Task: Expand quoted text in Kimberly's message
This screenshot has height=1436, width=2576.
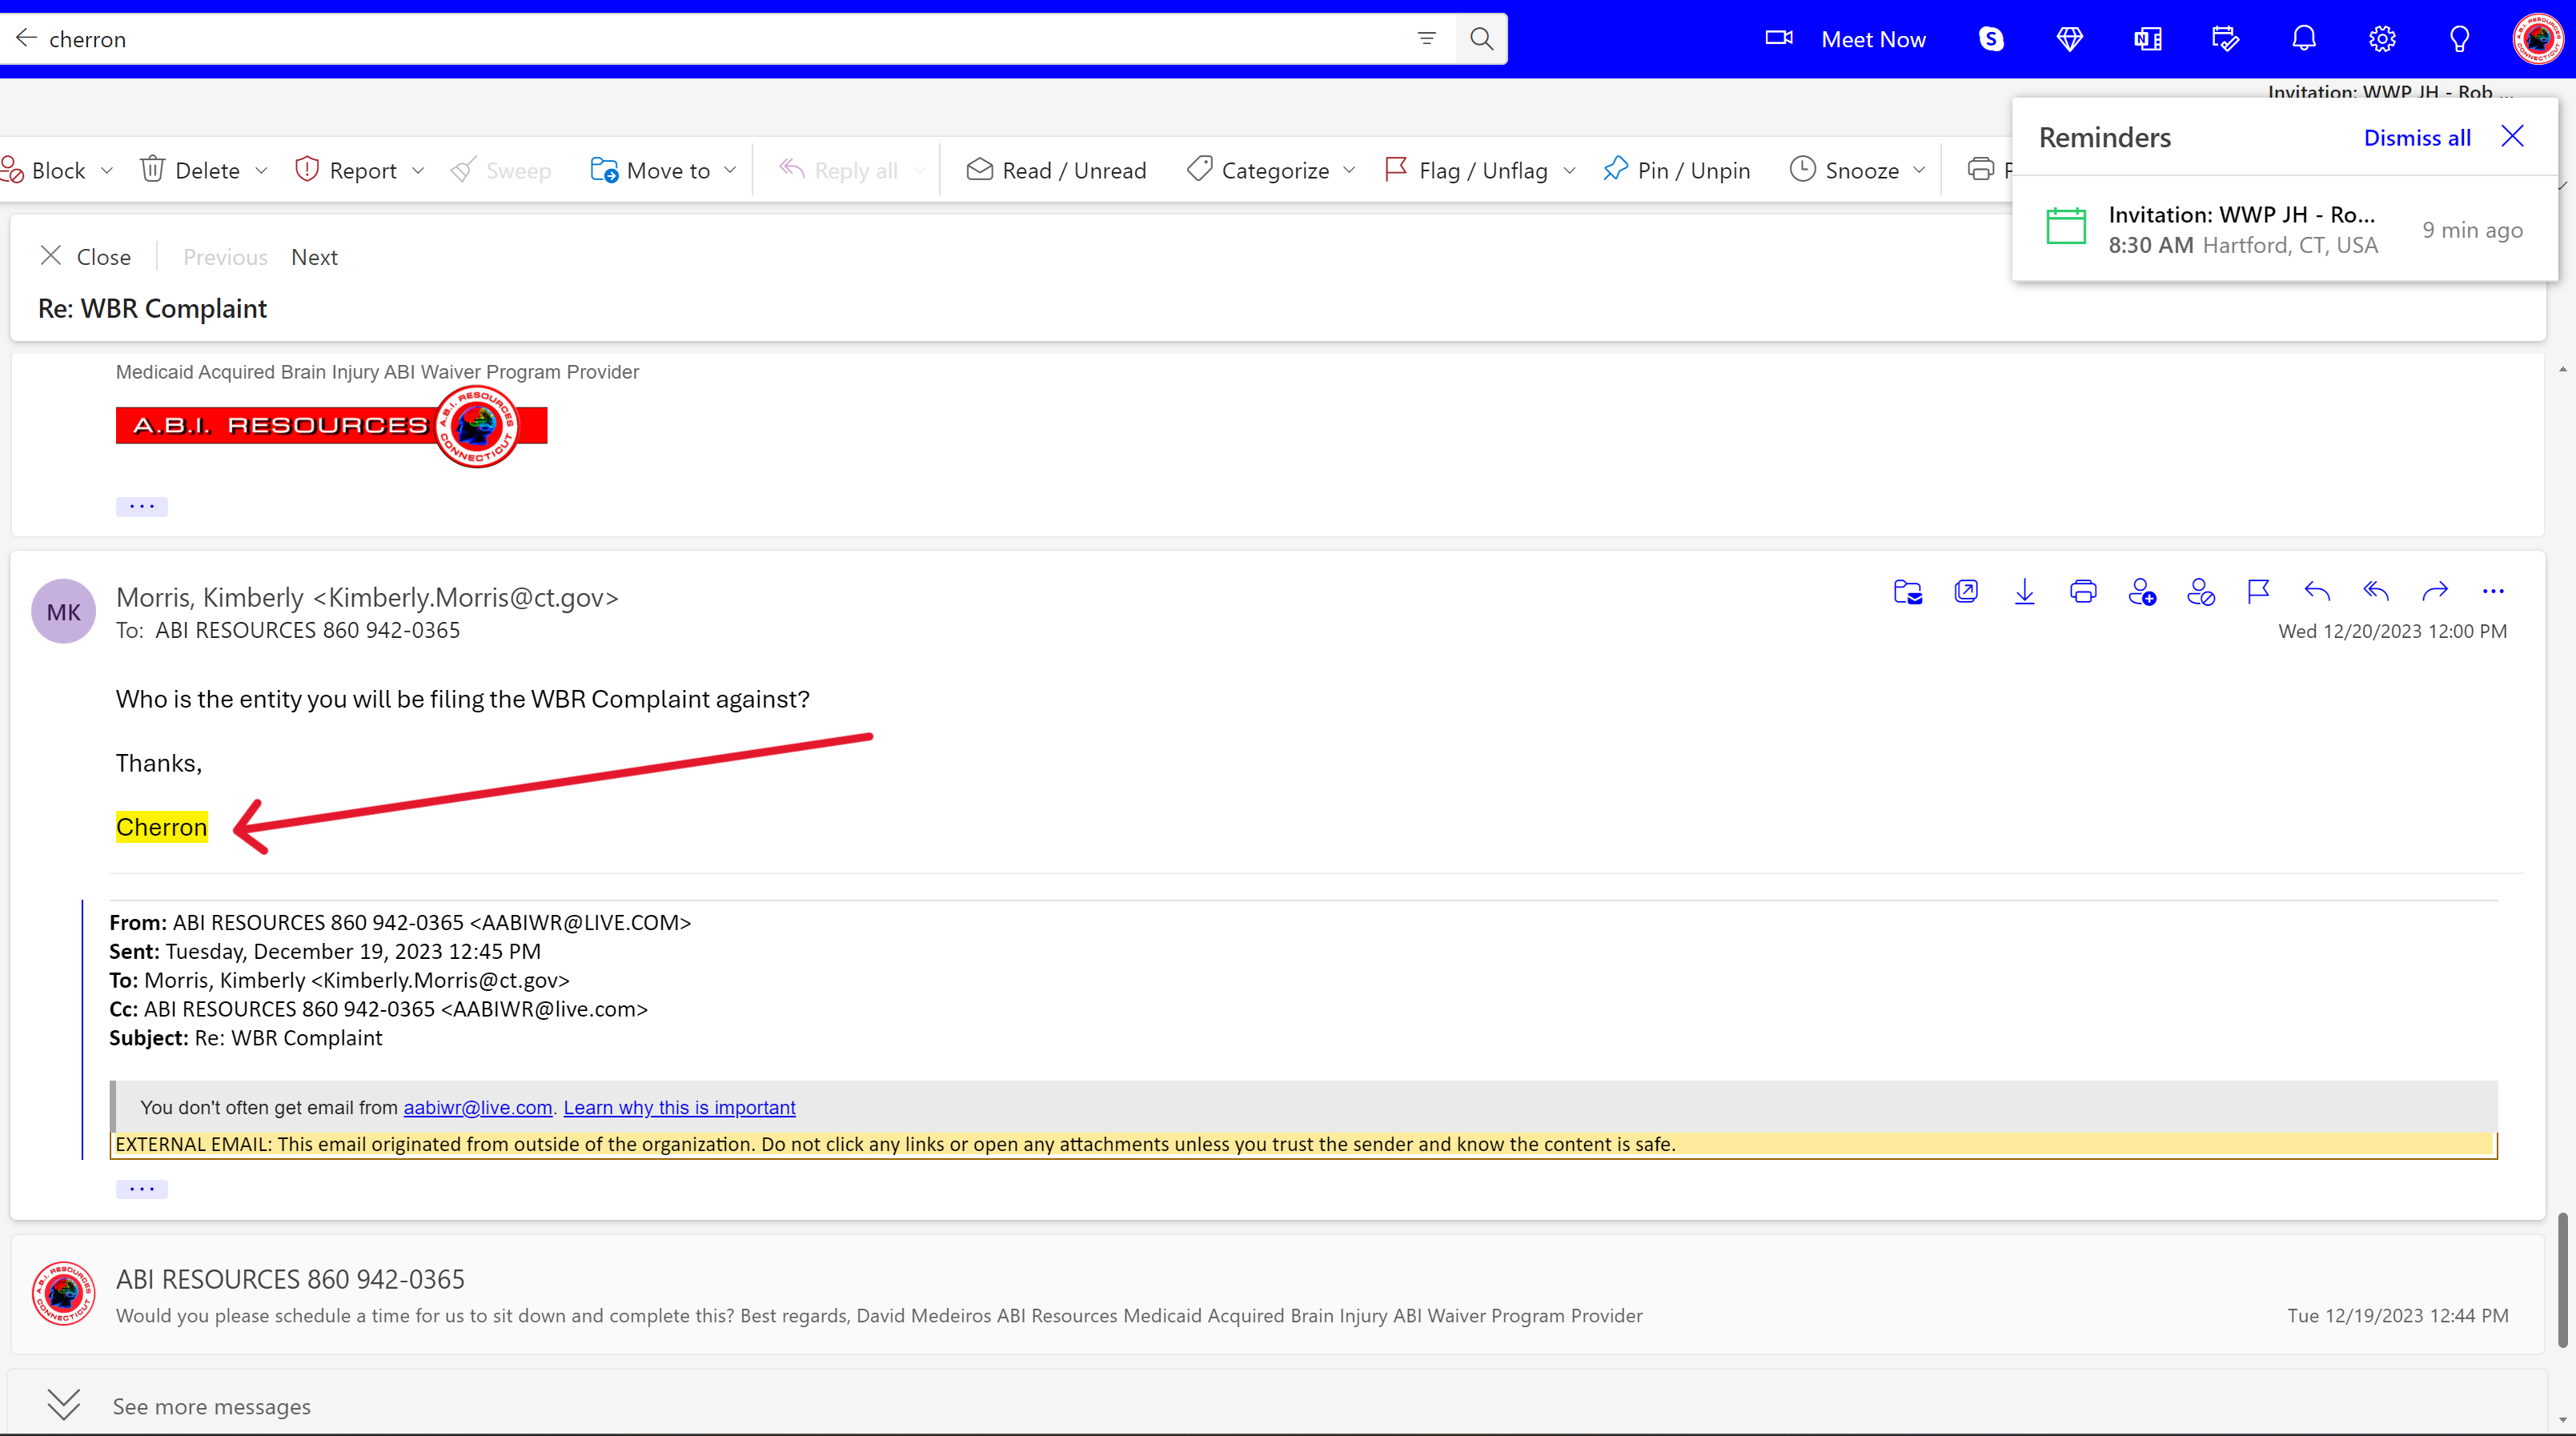Action: [x=141, y=1188]
